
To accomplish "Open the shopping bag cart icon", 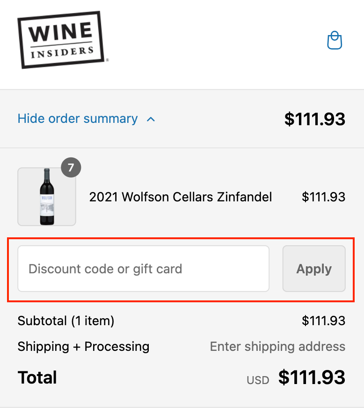I will pyautogui.click(x=335, y=41).
